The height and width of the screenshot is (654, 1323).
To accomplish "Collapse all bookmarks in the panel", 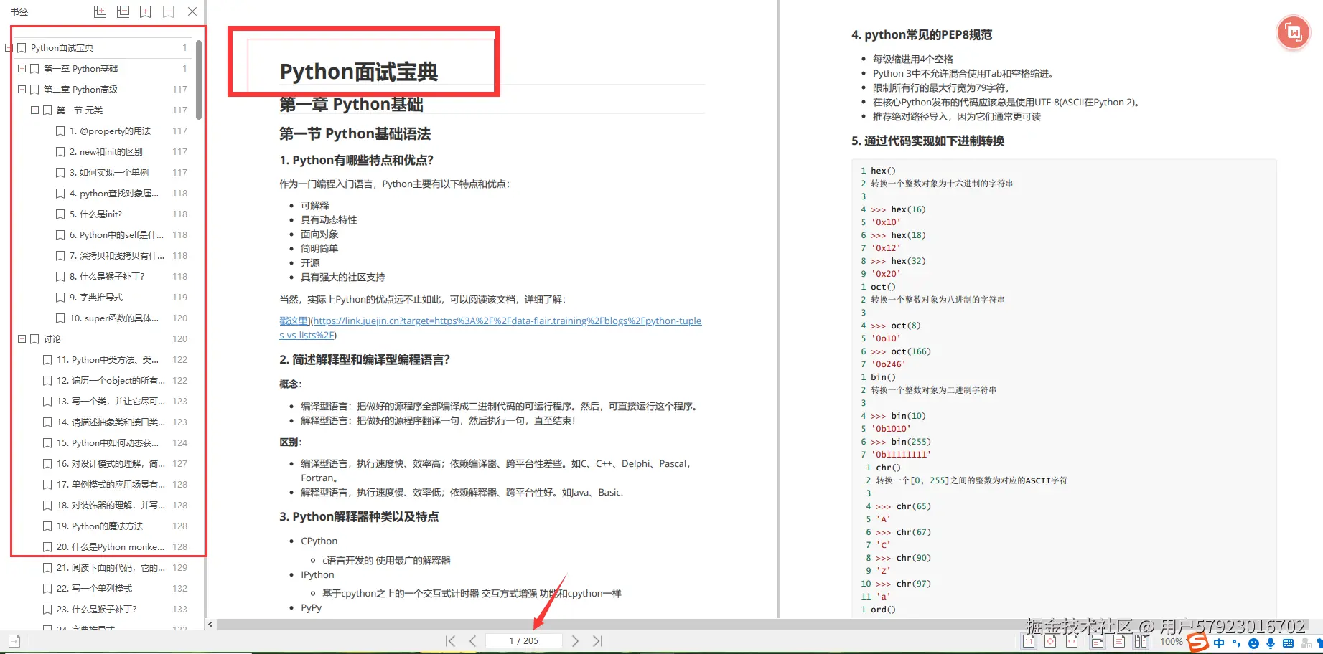I will click(x=123, y=11).
